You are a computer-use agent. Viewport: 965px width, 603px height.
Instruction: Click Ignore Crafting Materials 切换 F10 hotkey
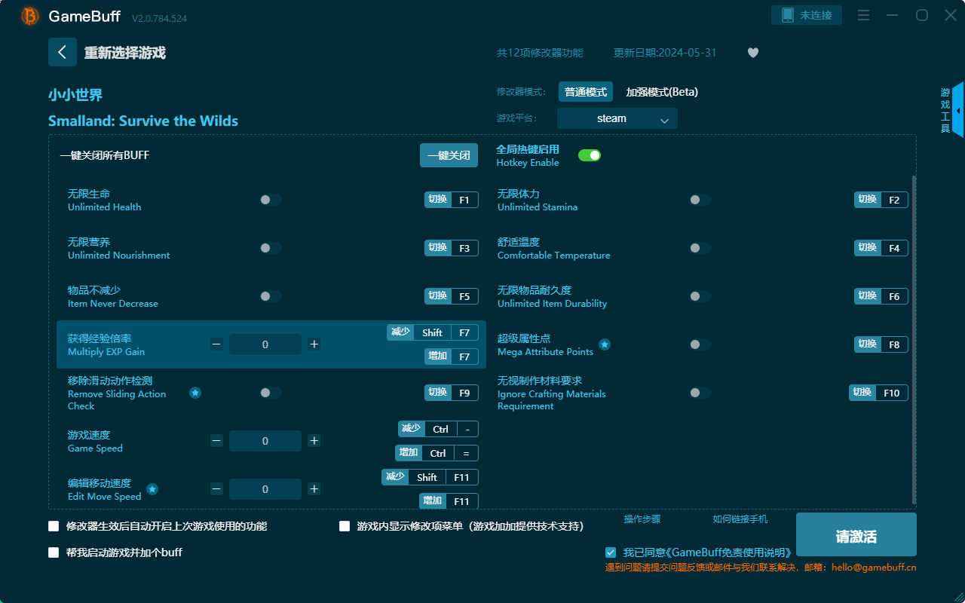click(x=878, y=393)
